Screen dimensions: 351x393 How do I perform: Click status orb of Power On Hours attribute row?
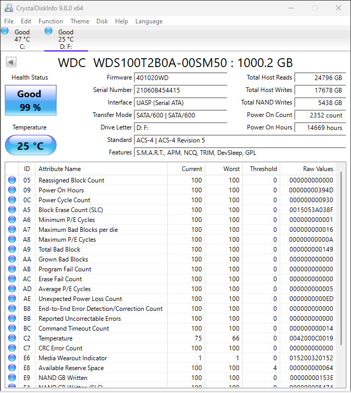click(12, 190)
